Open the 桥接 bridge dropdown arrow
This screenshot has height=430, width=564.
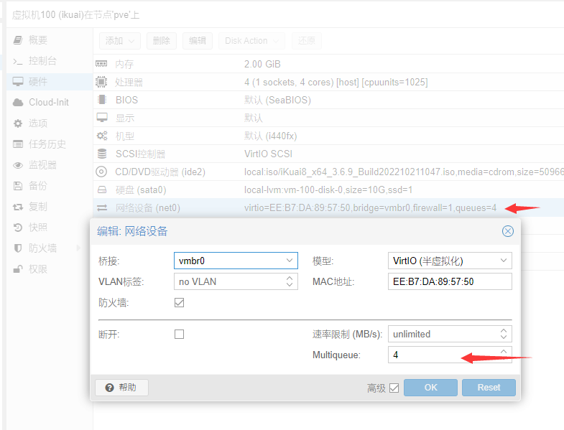tap(290, 261)
